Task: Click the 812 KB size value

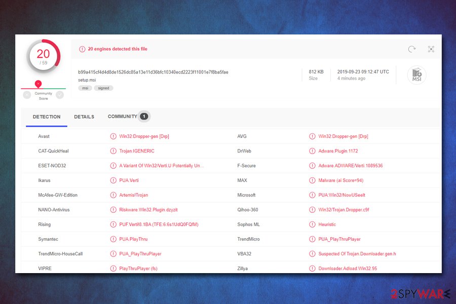Action: click(x=316, y=72)
